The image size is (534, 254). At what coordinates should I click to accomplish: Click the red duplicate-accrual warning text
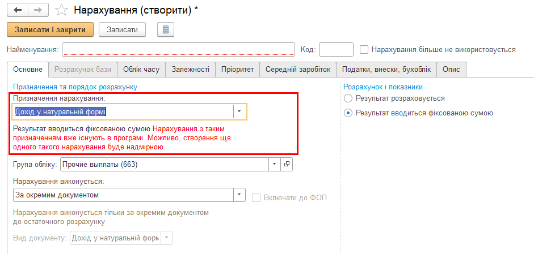coord(123,139)
